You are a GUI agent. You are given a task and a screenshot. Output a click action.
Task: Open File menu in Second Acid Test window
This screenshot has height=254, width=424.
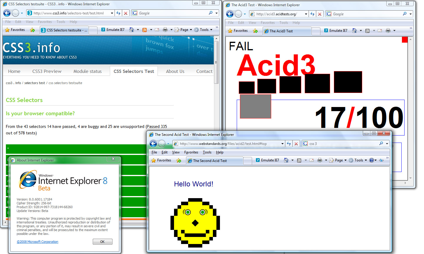154,152
